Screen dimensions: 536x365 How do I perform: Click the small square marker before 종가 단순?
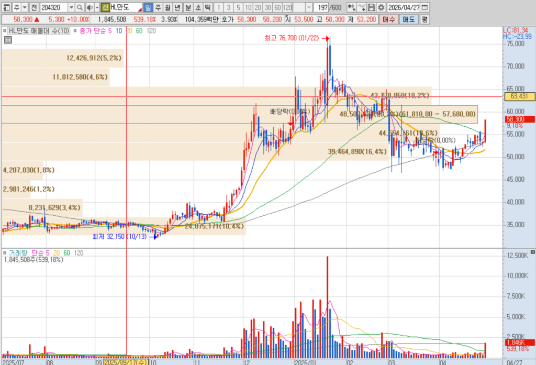coord(75,31)
